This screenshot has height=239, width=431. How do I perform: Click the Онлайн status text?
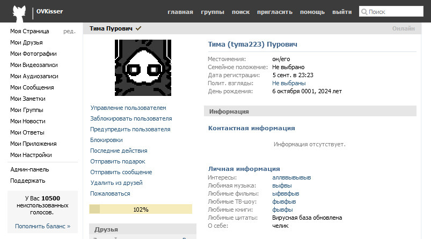click(x=403, y=28)
